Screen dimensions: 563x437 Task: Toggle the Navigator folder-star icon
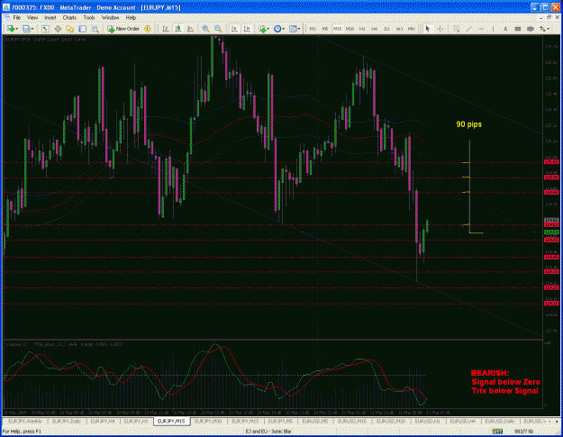click(69, 29)
